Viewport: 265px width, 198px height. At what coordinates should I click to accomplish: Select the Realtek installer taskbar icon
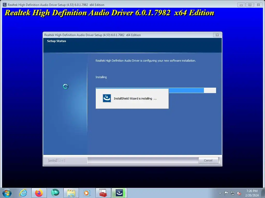(119, 193)
